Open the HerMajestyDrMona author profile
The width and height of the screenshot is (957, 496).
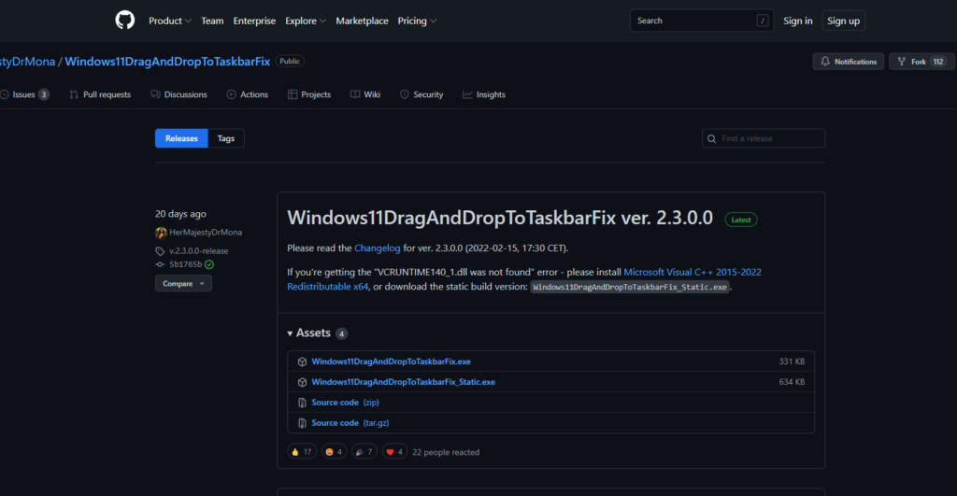pyautogui.click(x=206, y=233)
